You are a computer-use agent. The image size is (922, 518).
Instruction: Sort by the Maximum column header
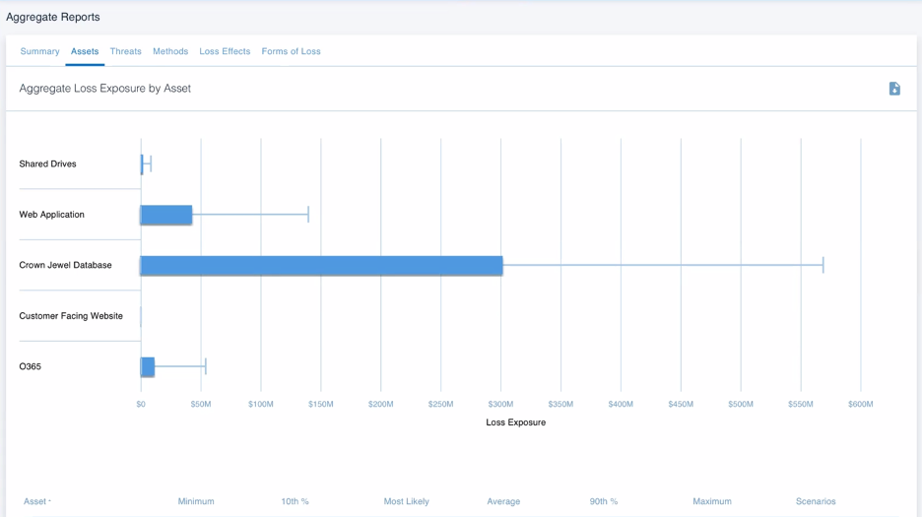tap(712, 501)
